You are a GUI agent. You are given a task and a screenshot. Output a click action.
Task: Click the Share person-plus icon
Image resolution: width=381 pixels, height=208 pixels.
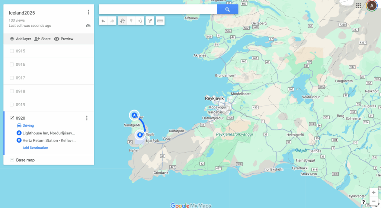37,39
